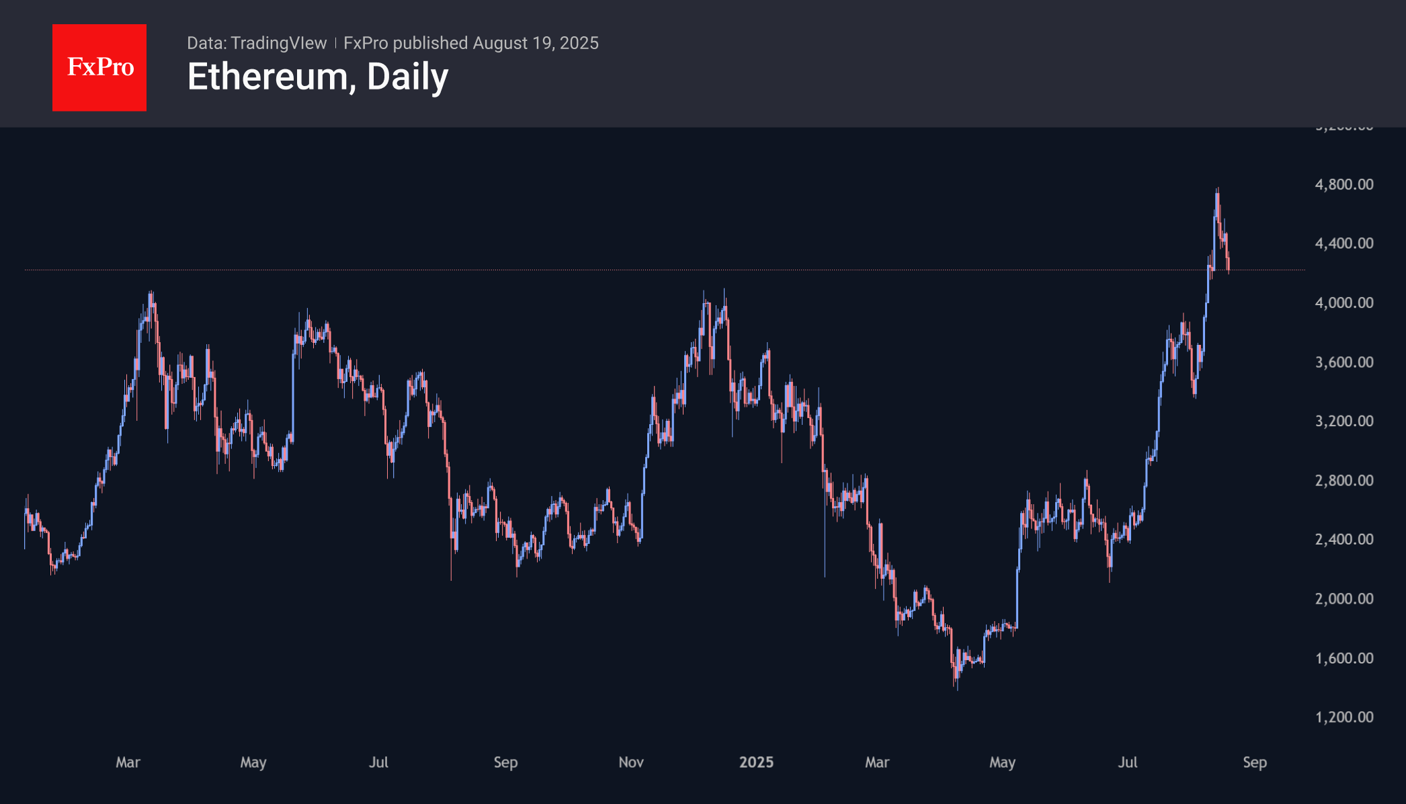Click the 1,200.00 price axis label

click(1343, 717)
